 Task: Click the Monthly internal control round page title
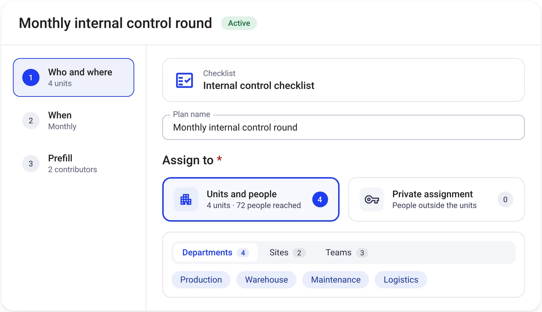[x=116, y=23]
